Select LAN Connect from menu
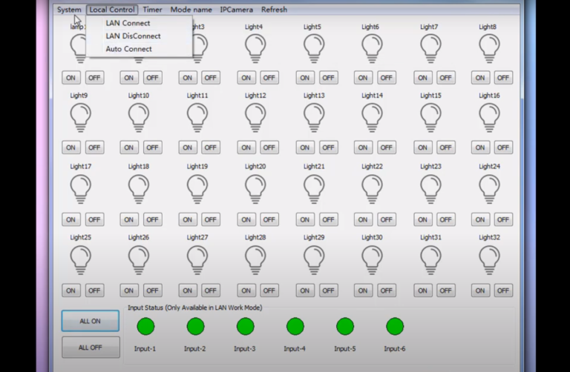The height and width of the screenshot is (372, 570). 128,23
